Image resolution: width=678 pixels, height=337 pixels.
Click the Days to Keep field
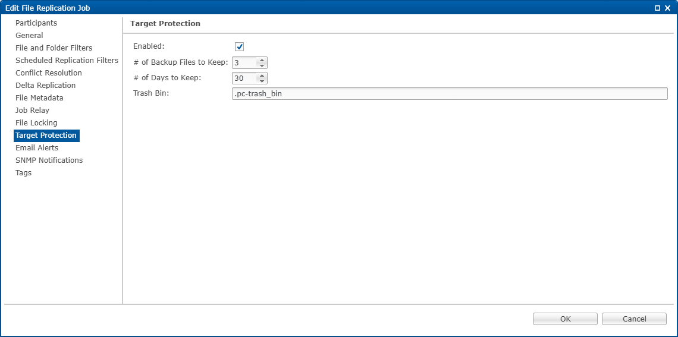pos(244,78)
